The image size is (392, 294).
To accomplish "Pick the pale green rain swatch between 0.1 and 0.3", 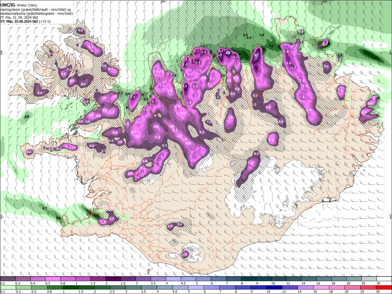I will point(8,288).
